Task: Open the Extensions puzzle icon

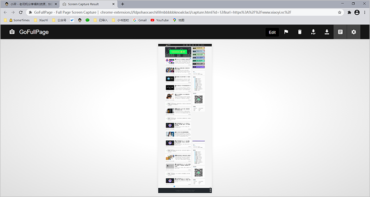Action: pos(349,12)
